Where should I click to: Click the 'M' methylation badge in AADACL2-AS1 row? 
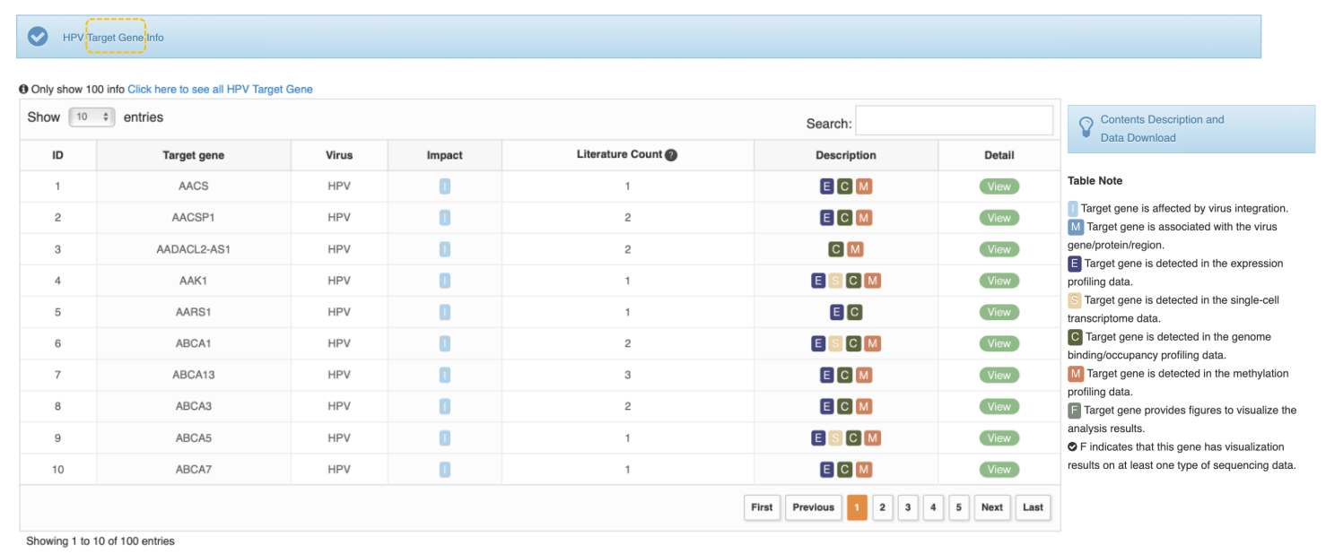(855, 249)
